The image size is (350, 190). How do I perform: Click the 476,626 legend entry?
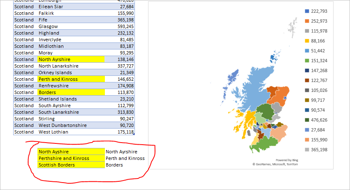click(x=316, y=120)
